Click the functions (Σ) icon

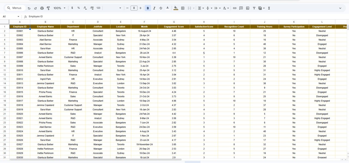click(x=269, y=8)
